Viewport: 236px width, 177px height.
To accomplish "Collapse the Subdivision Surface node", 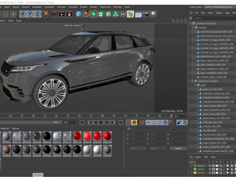I will tap(193, 81).
